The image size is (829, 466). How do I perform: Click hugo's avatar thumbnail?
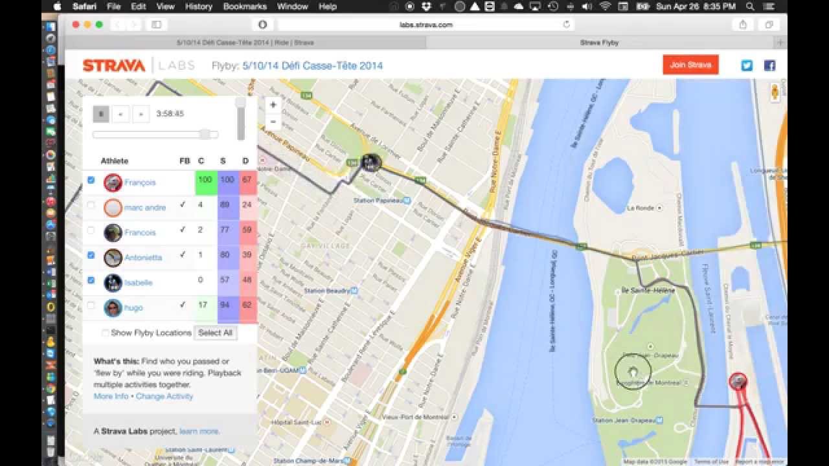[113, 307]
